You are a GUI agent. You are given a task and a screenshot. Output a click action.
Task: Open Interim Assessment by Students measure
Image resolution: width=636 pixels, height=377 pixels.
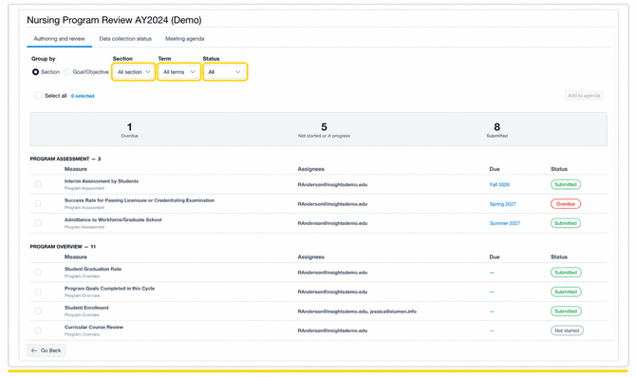coord(102,181)
